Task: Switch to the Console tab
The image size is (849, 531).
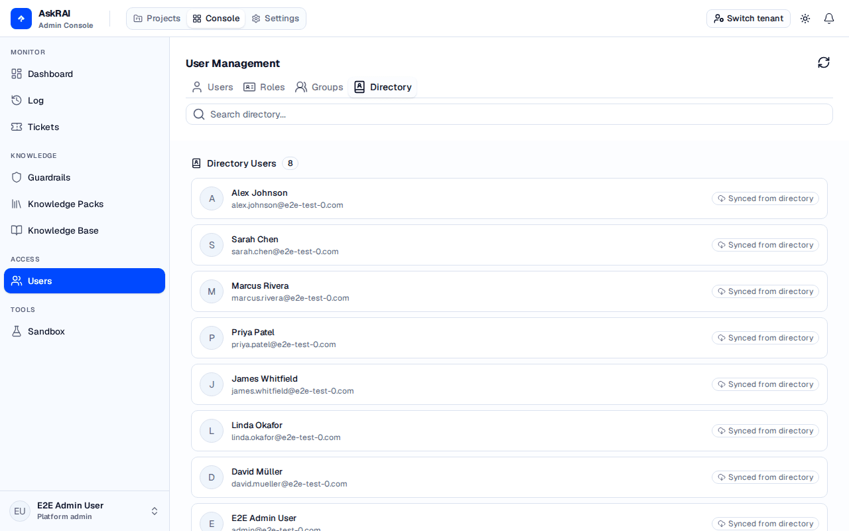Action: 216,19
